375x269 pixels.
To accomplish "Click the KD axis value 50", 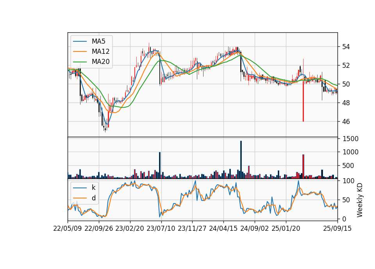I will [346, 200].
